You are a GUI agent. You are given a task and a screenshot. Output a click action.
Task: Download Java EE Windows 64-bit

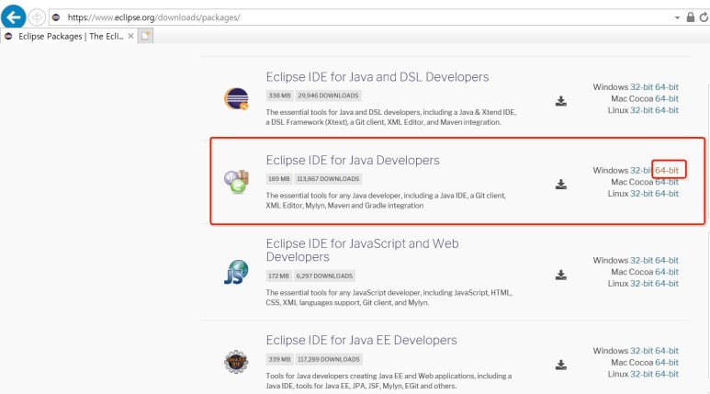pos(667,351)
